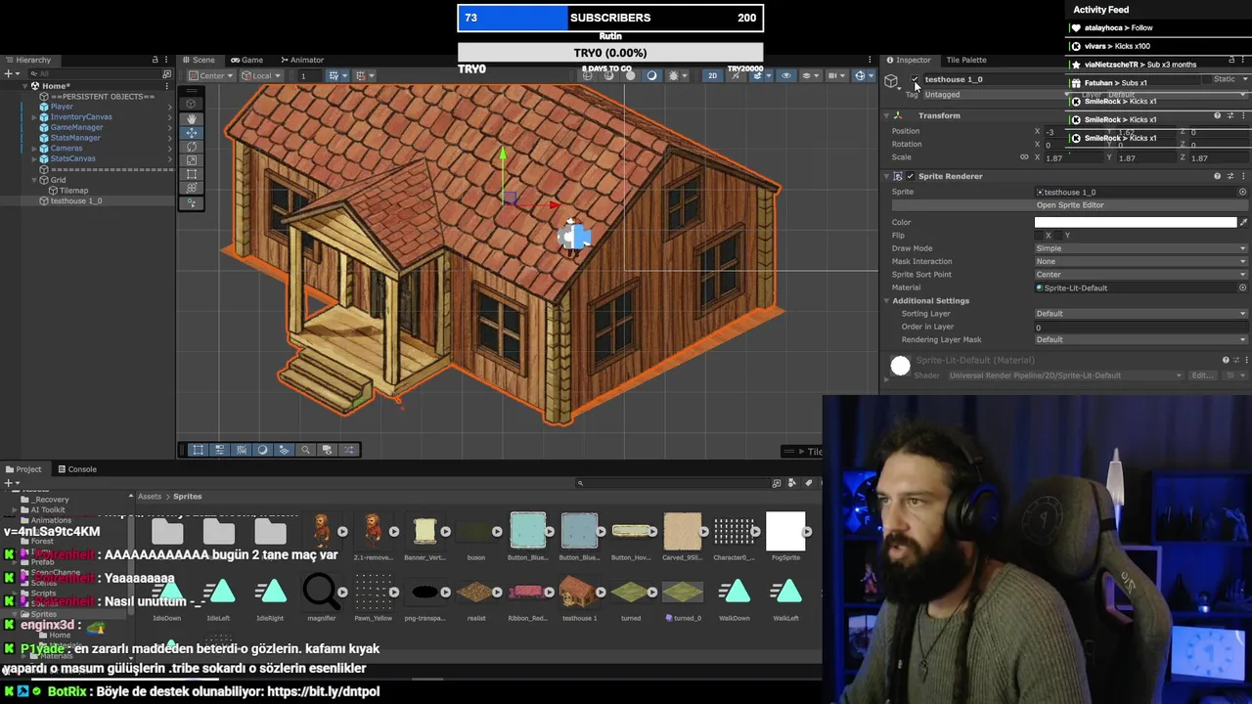Viewport: 1252px width, 704px height.
Task: Open the Gizmos toggle icon
Action: tap(860, 75)
